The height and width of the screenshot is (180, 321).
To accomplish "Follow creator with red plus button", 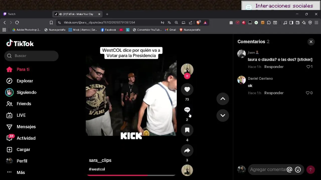I will (x=187, y=76).
